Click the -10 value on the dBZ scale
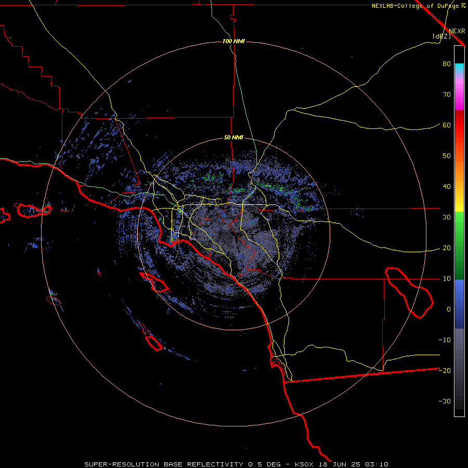The width and height of the screenshot is (468, 468). coord(445,340)
